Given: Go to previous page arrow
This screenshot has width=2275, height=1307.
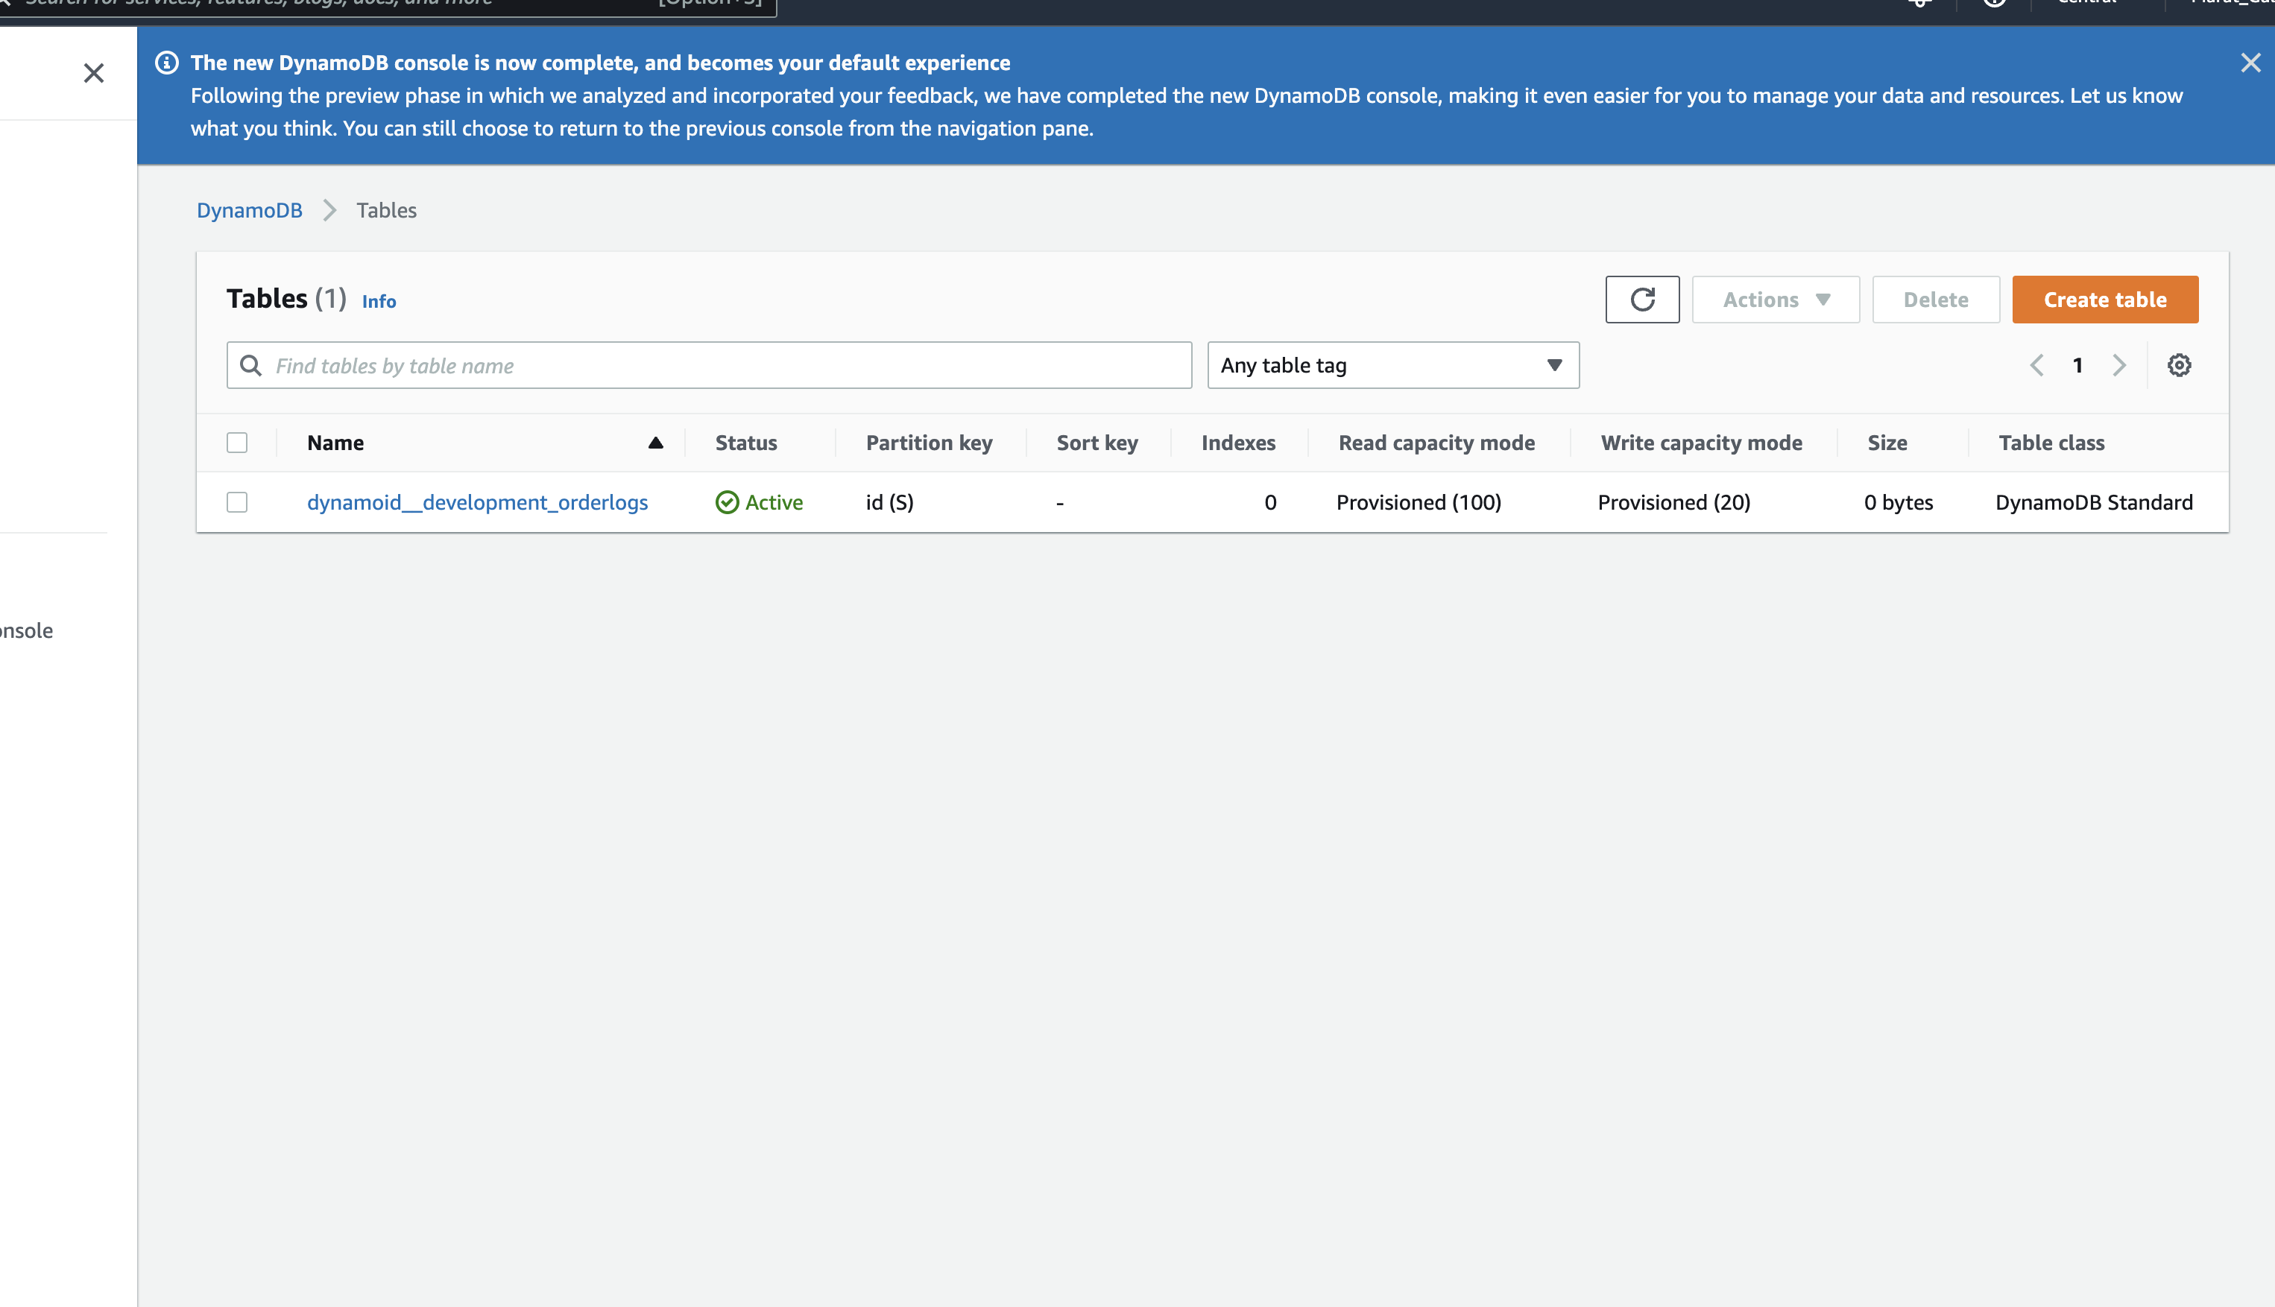Looking at the screenshot, I should pos(2036,365).
